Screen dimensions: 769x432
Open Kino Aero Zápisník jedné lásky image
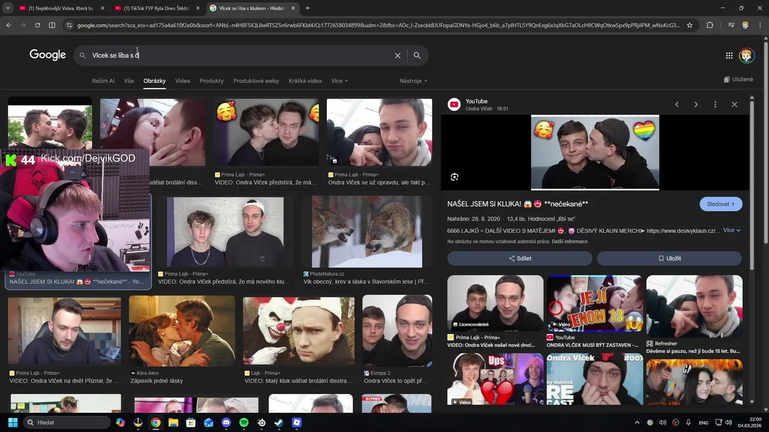(181, 331)
